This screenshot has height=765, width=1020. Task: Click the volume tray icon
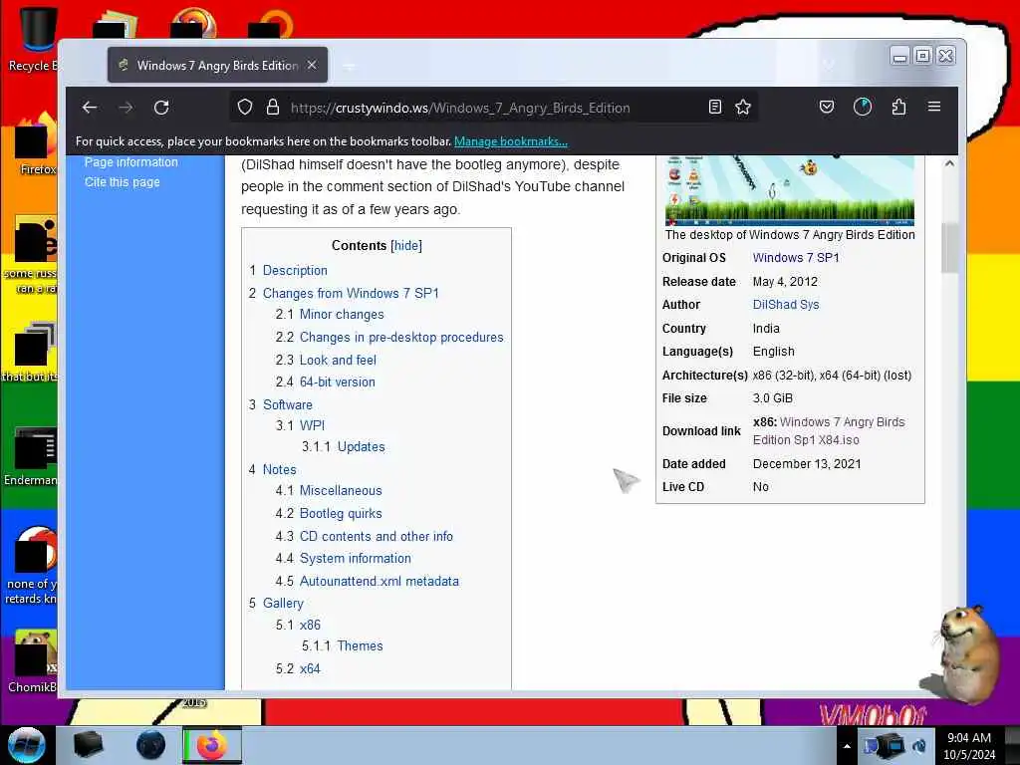[919, 745]
